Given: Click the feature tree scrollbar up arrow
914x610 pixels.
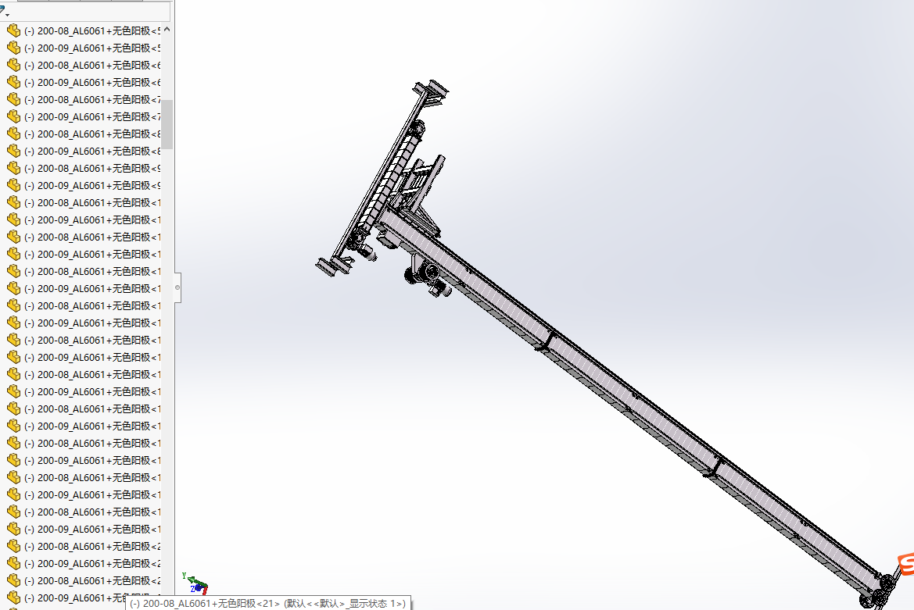Looking at the screenshot, I should (167, 29).
